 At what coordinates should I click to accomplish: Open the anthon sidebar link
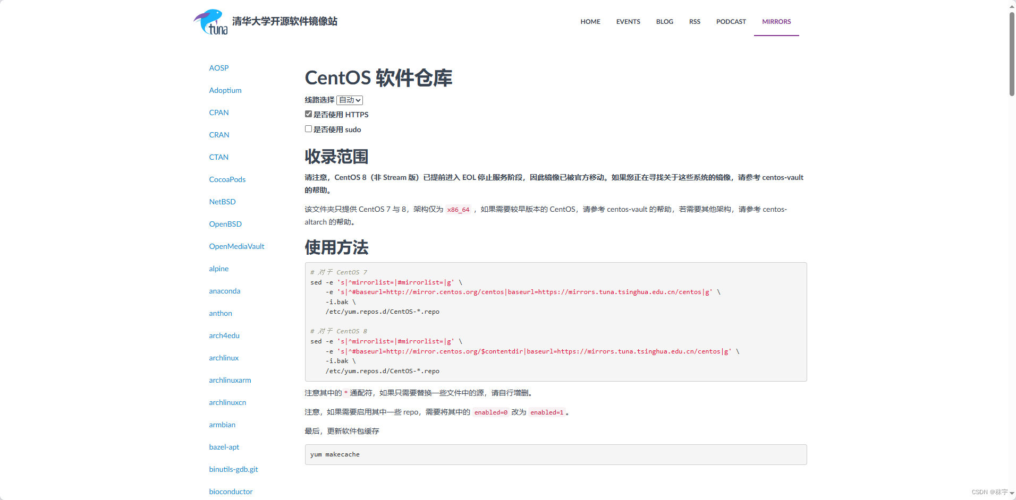[x=221, y=313]
